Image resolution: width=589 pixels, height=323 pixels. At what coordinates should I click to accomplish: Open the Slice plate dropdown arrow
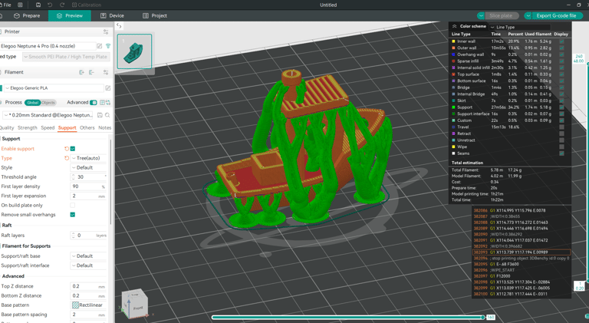[x=481, y=16]
